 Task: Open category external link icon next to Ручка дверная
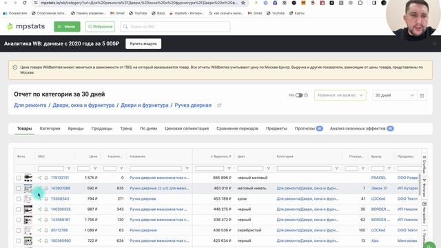point(219,105)
